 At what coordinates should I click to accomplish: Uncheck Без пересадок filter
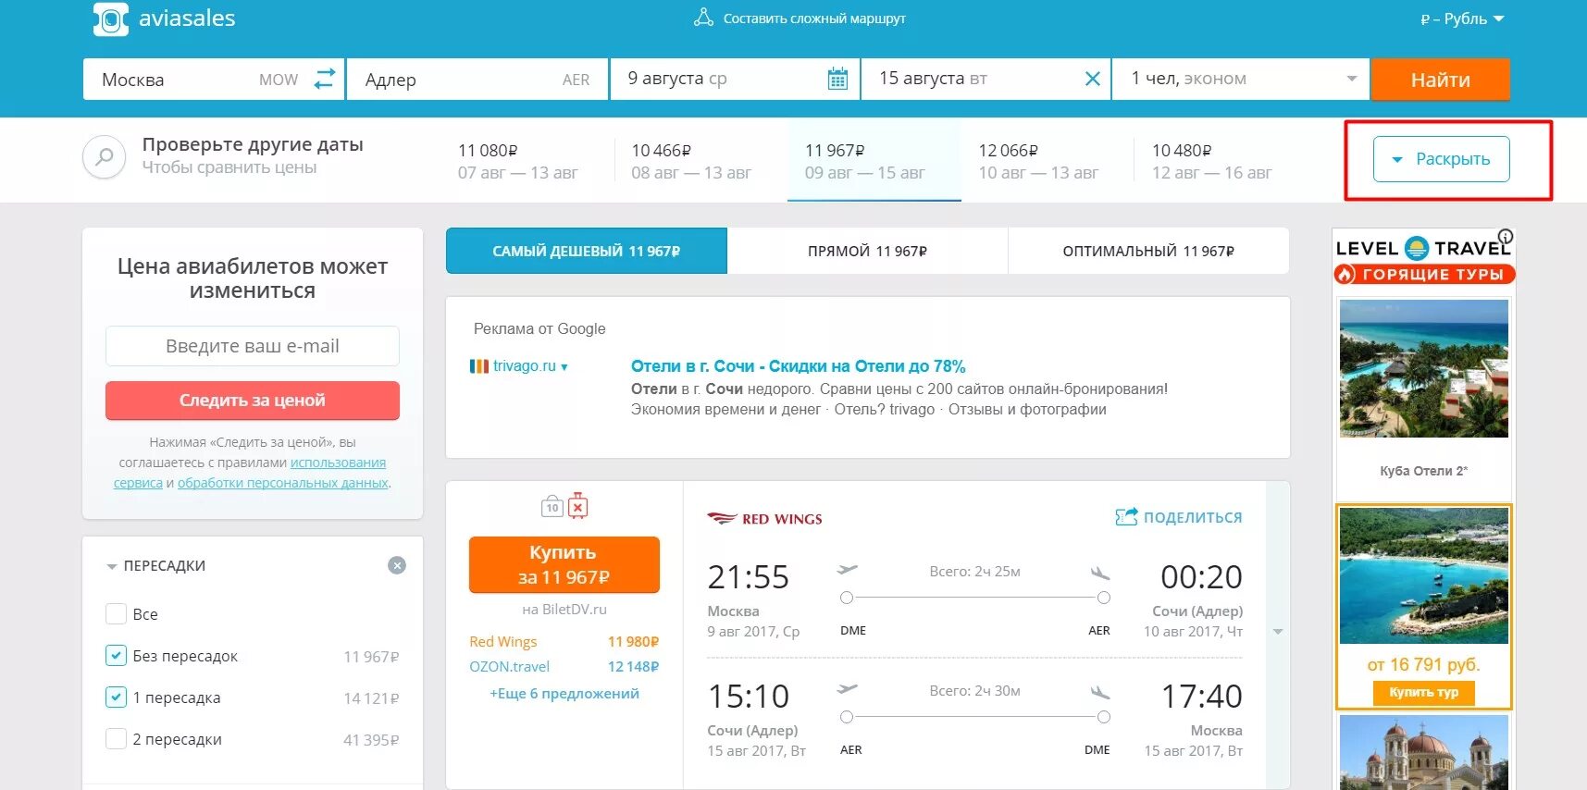point(116,655)
